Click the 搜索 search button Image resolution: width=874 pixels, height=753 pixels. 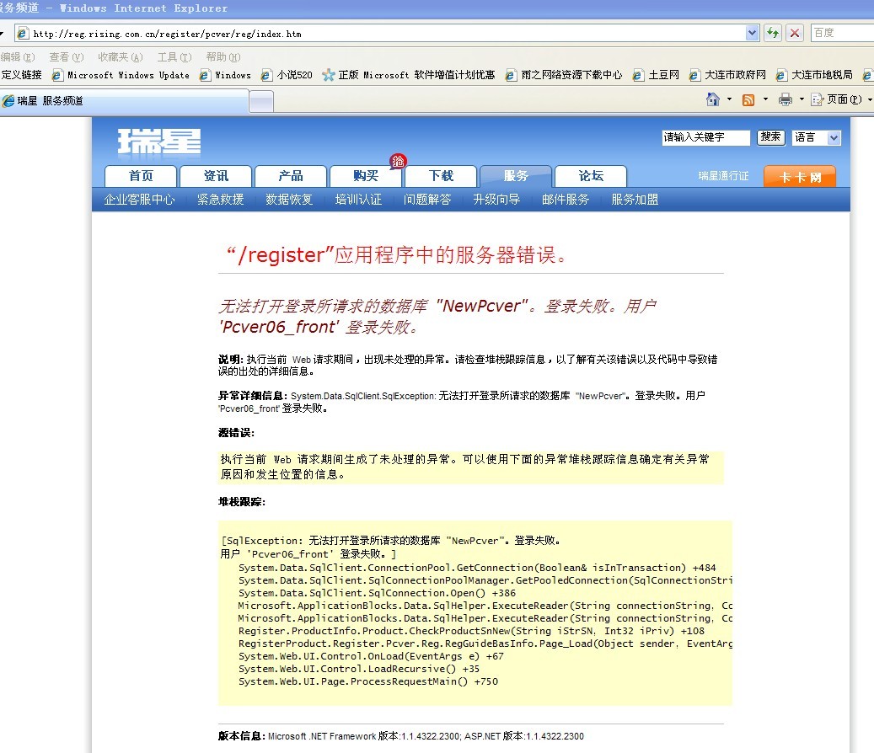click(771, 137)
